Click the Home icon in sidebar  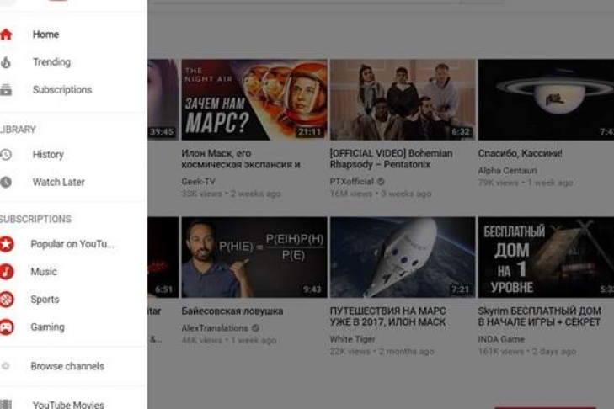[6, 35]
